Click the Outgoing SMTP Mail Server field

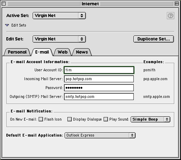99,96
